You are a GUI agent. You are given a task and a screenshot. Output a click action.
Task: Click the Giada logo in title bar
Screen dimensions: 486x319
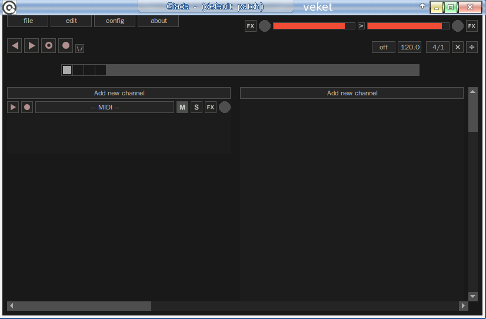pos(9,8)
